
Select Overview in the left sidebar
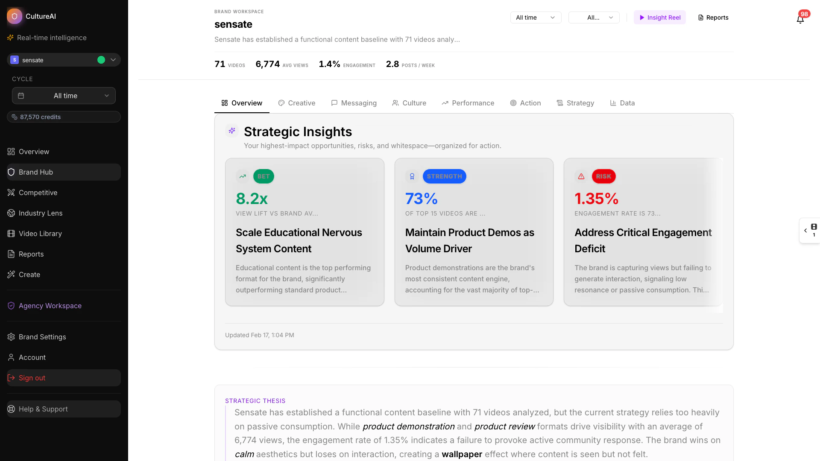coord(34,152)
